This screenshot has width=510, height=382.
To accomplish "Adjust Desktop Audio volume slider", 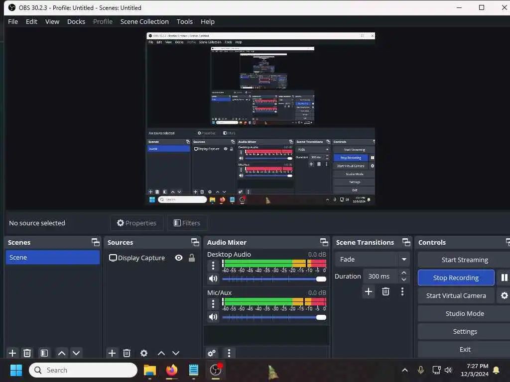I will click(274, 279).
